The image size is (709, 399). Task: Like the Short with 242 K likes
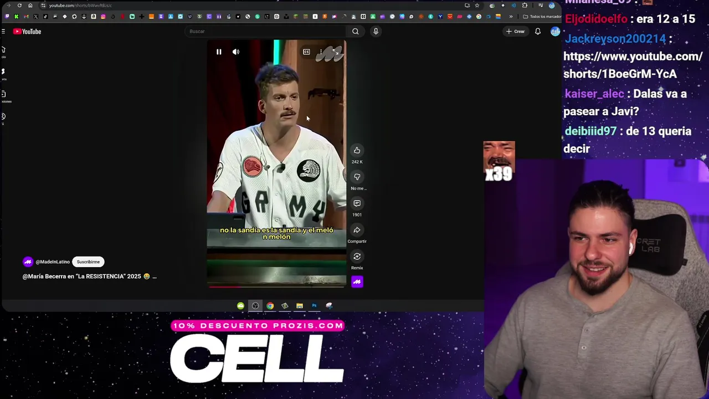click(357, 150)
